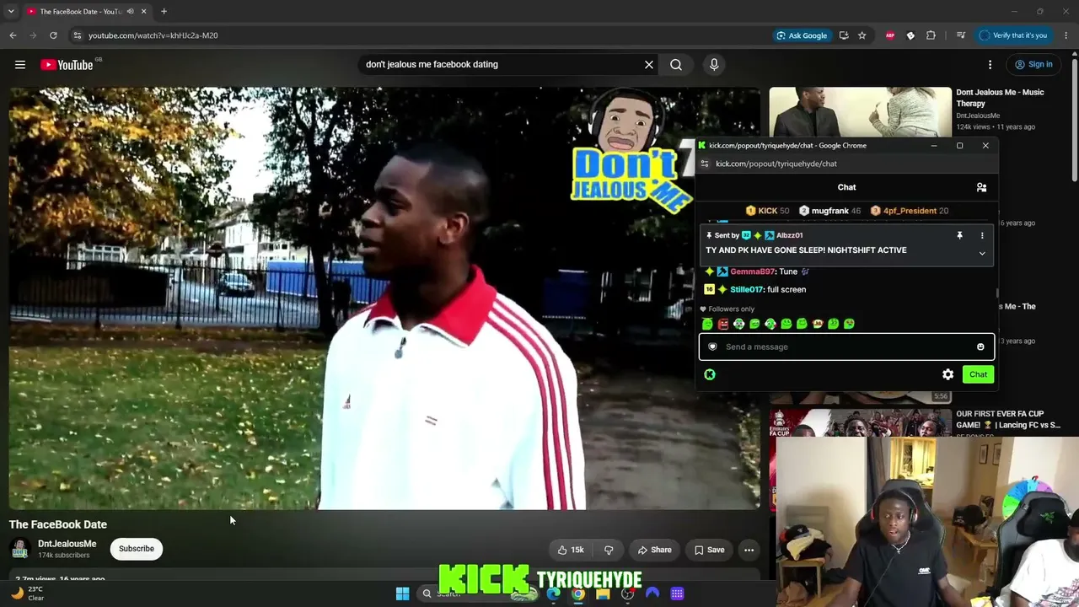This screenshot has width=1079, height=607.
Task: Share The FaceBook Date video
Action: tap(654, 550)
